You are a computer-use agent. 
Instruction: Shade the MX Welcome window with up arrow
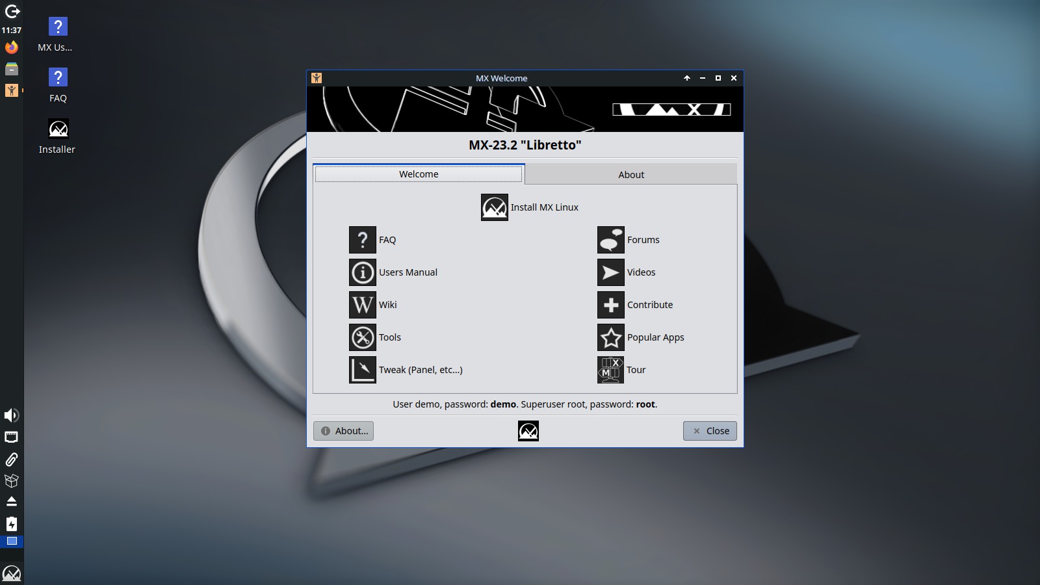(687, 78)
